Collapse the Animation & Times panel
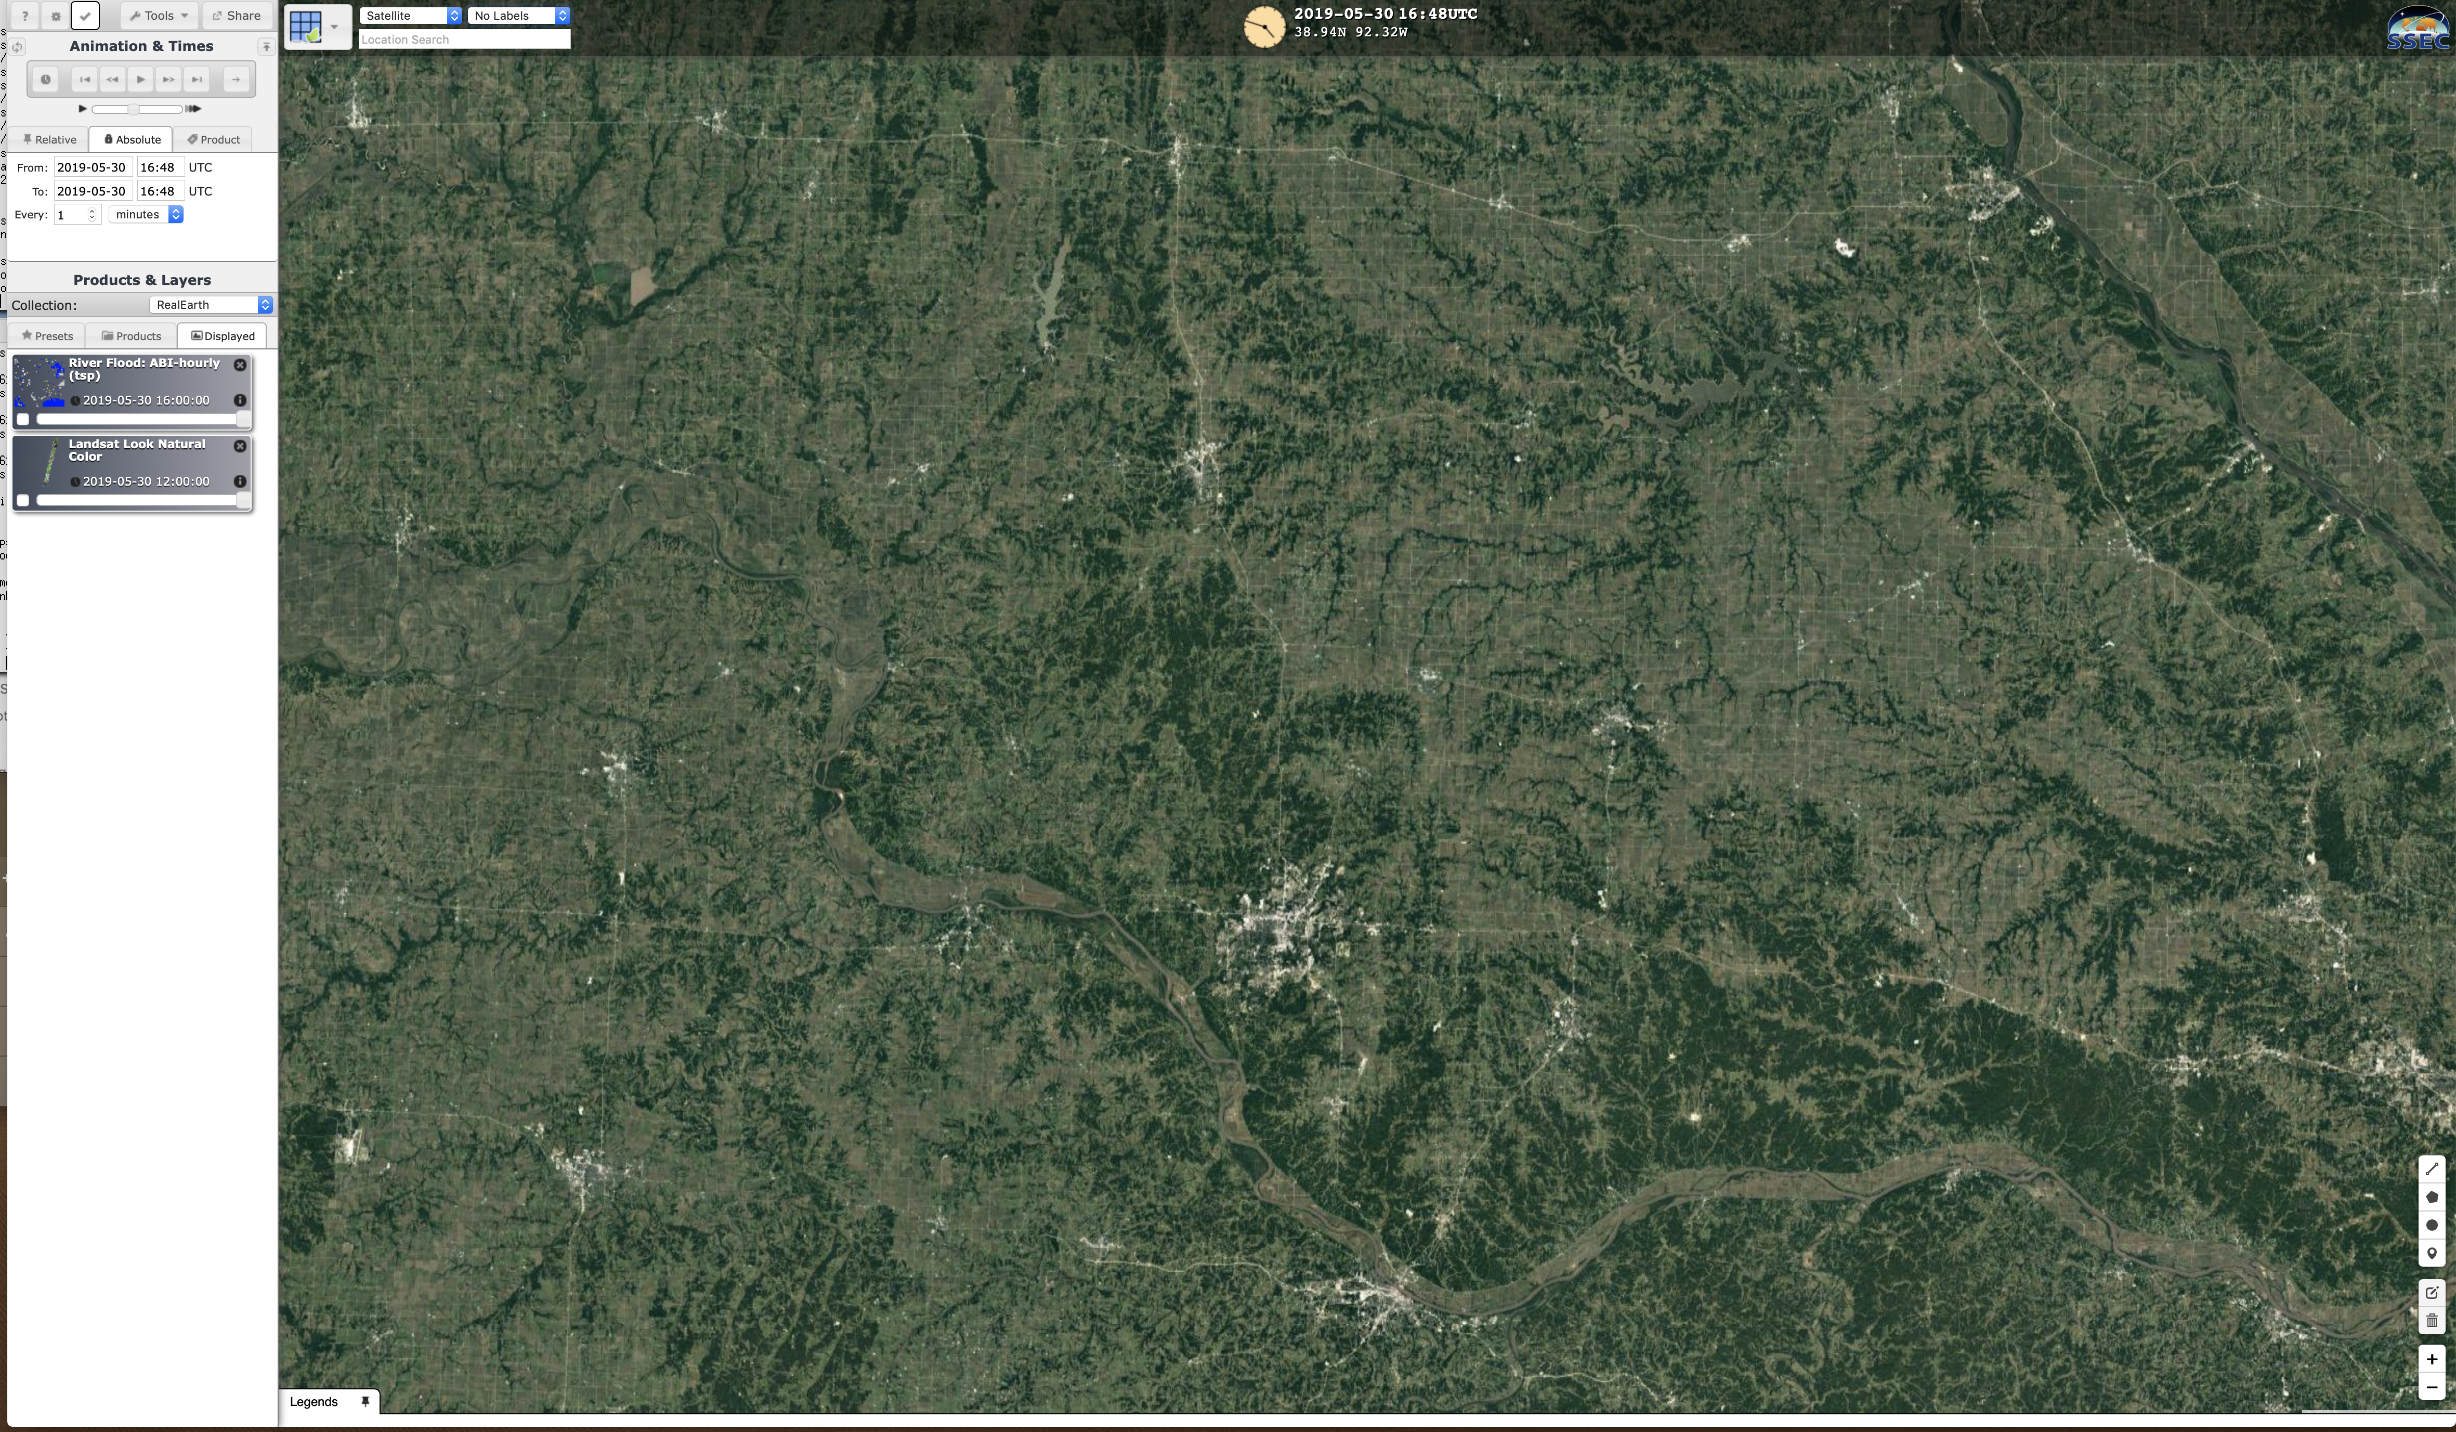Viewport: 2456px width, 1432px height. [266, 47]
